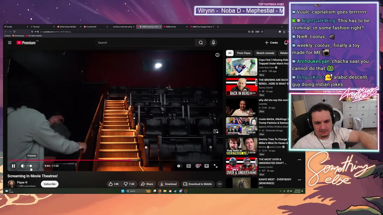Open the video info card icon
Image resolution: width=383 pixels, height=215 pixels.
coord(218,55)
